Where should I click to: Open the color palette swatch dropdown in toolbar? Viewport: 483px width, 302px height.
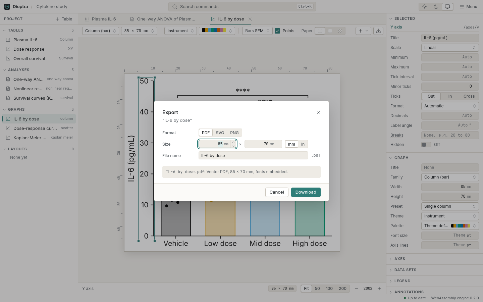[x=217, y=31]
